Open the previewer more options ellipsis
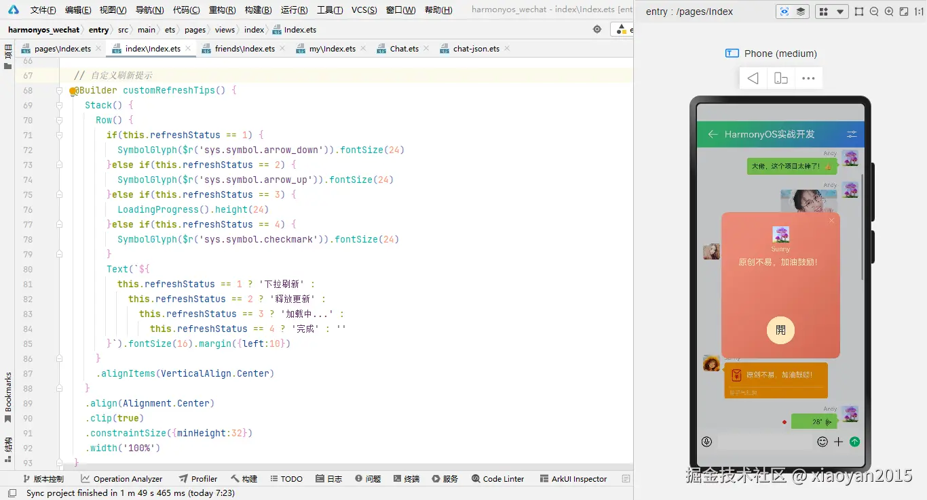Screen dimensions: 927x500 point(808,79)
